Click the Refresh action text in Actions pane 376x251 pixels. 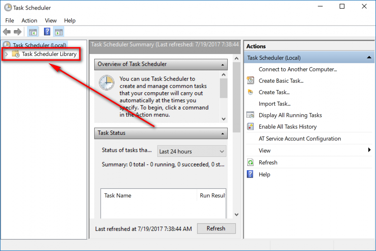(x=268, y=163)
